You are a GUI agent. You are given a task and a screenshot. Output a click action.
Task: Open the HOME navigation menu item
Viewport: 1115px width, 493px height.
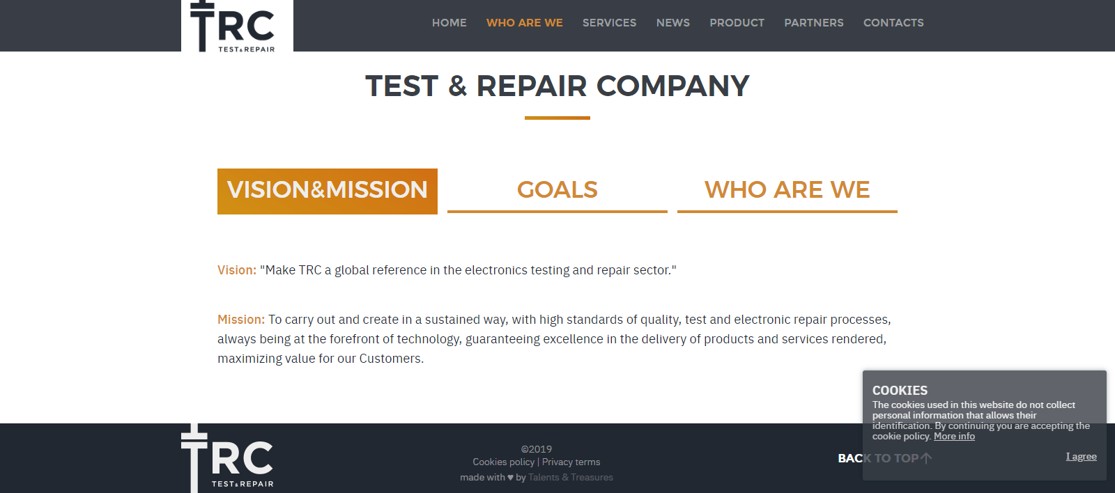point(449,23)
